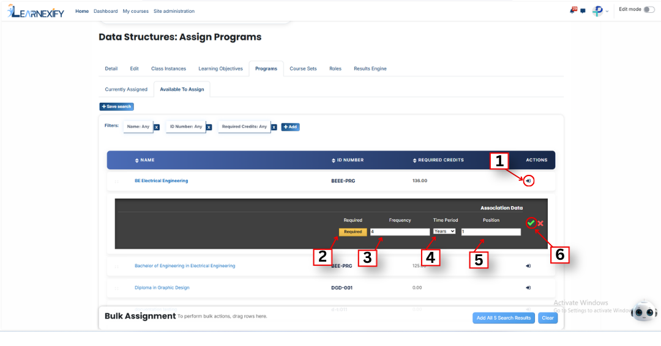Viewport: 661px width, 346px height.
Task: Select the DGD-001 ID number text
Action: tap(342, 288)
